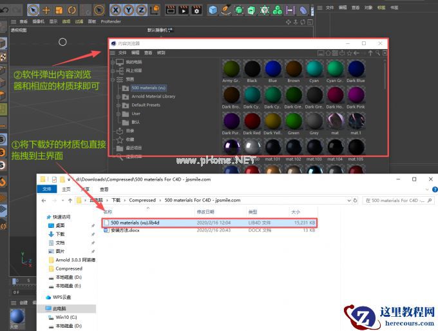The height and width of the screenshot is (331, 438).
Task: Open Explorer address bar history dropdown
Action: [x=349, y=200]
